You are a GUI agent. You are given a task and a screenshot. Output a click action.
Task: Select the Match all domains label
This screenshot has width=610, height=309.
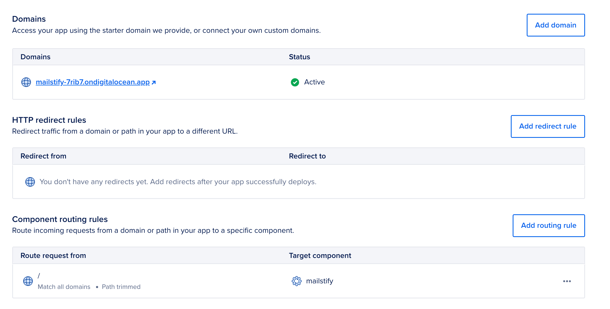pyautogui.click(x=64, y=287)
